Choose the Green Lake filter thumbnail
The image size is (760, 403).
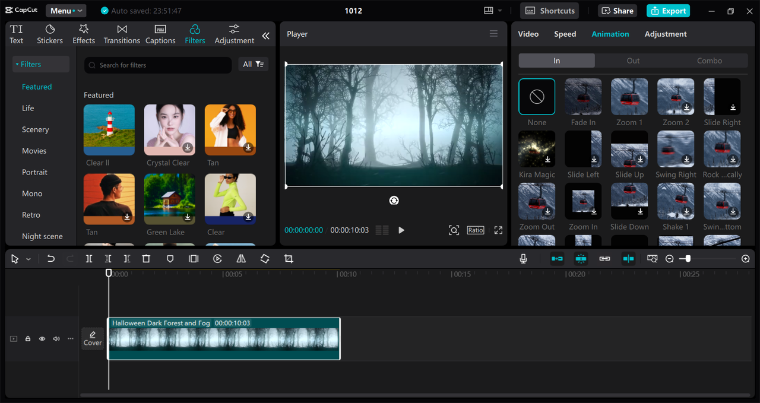tap(170, 199)
